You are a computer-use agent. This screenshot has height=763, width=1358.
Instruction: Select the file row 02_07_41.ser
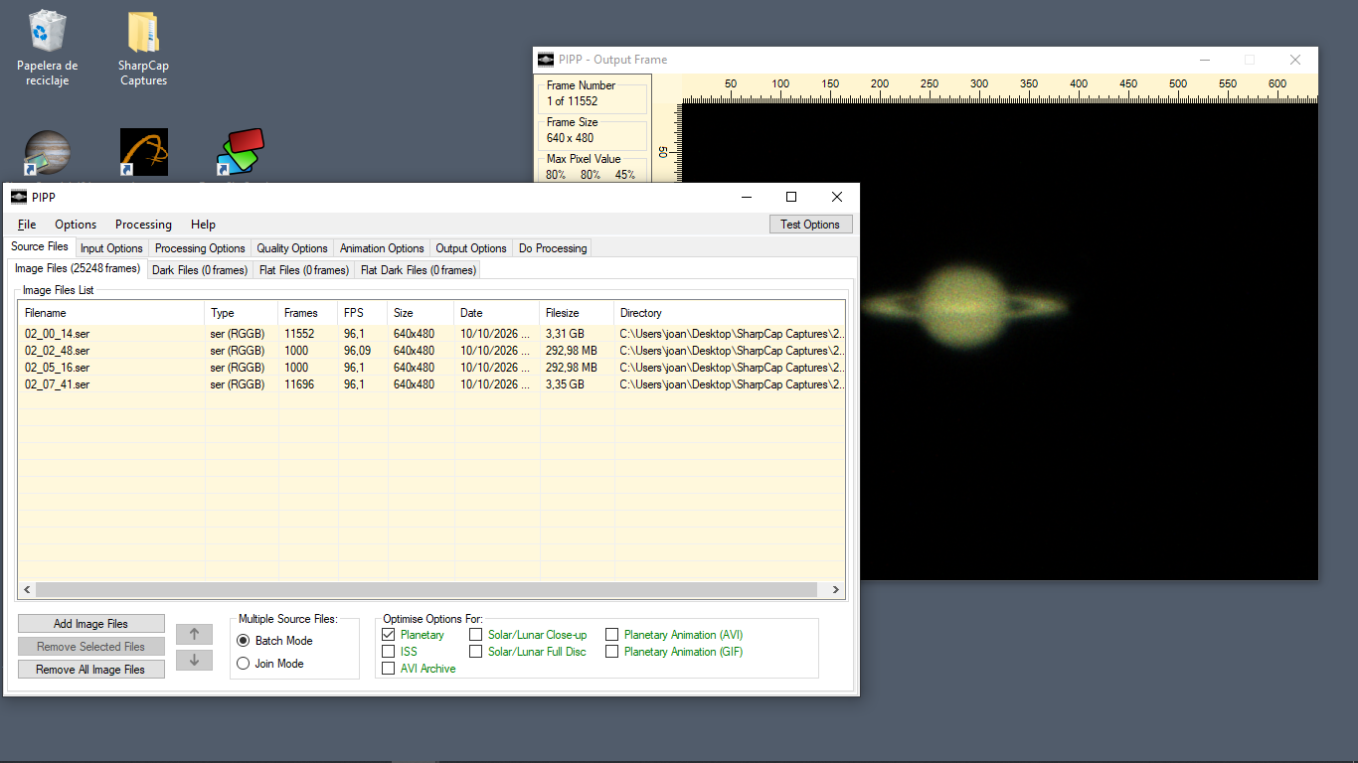point(432,384)
